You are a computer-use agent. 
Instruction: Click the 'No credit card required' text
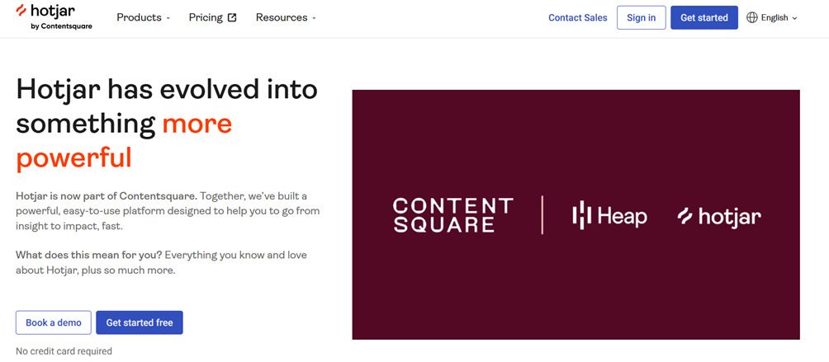click(x=64, y=351)
